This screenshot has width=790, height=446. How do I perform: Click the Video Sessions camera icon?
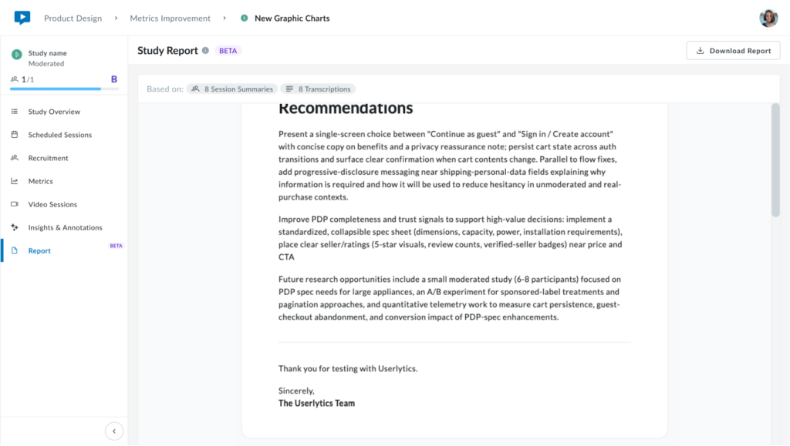(x=15, y=204)
